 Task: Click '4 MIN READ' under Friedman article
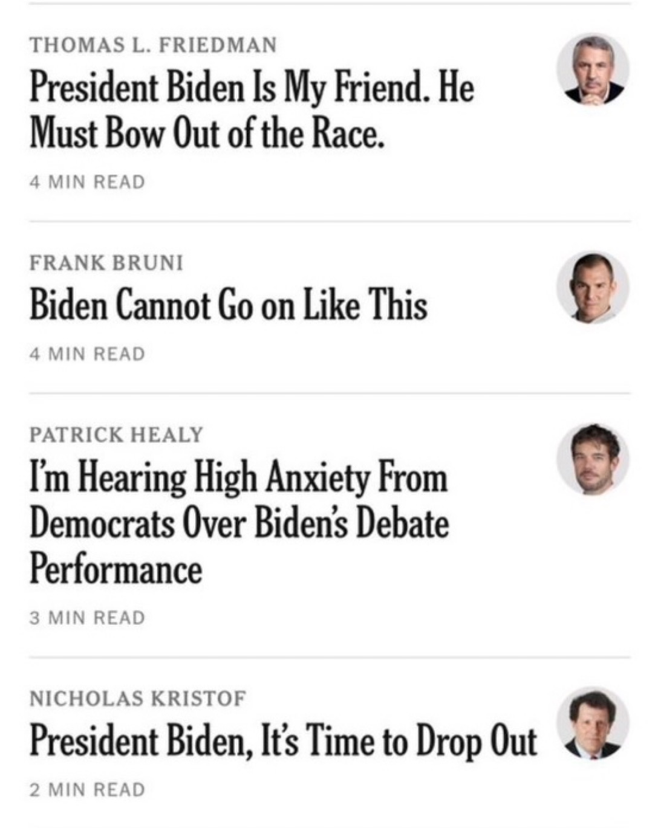[x=88, y=182]
